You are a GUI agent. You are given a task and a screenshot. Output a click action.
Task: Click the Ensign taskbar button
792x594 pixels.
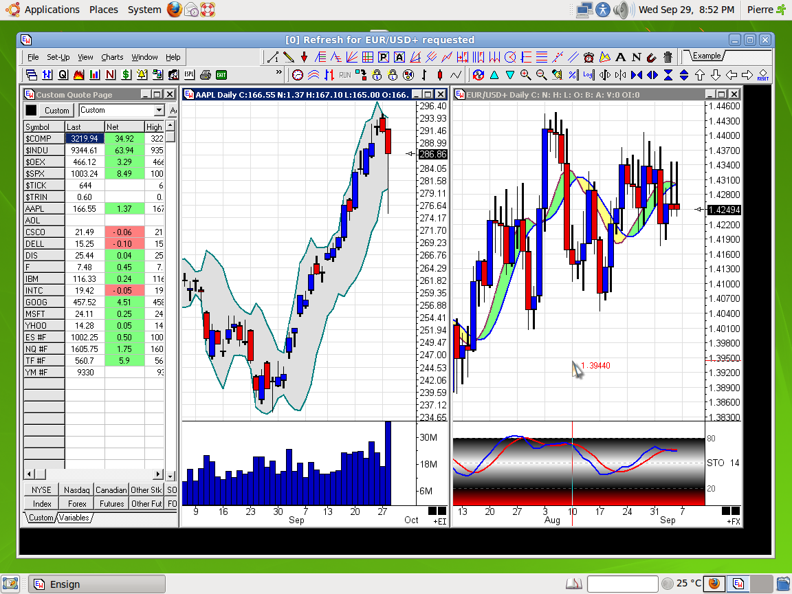pos(96,584)
